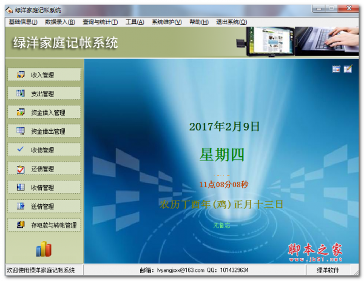This screenshot has width=364, height=281.
Task: Open the bar chart statistics icon
Action: pos(44,249)
